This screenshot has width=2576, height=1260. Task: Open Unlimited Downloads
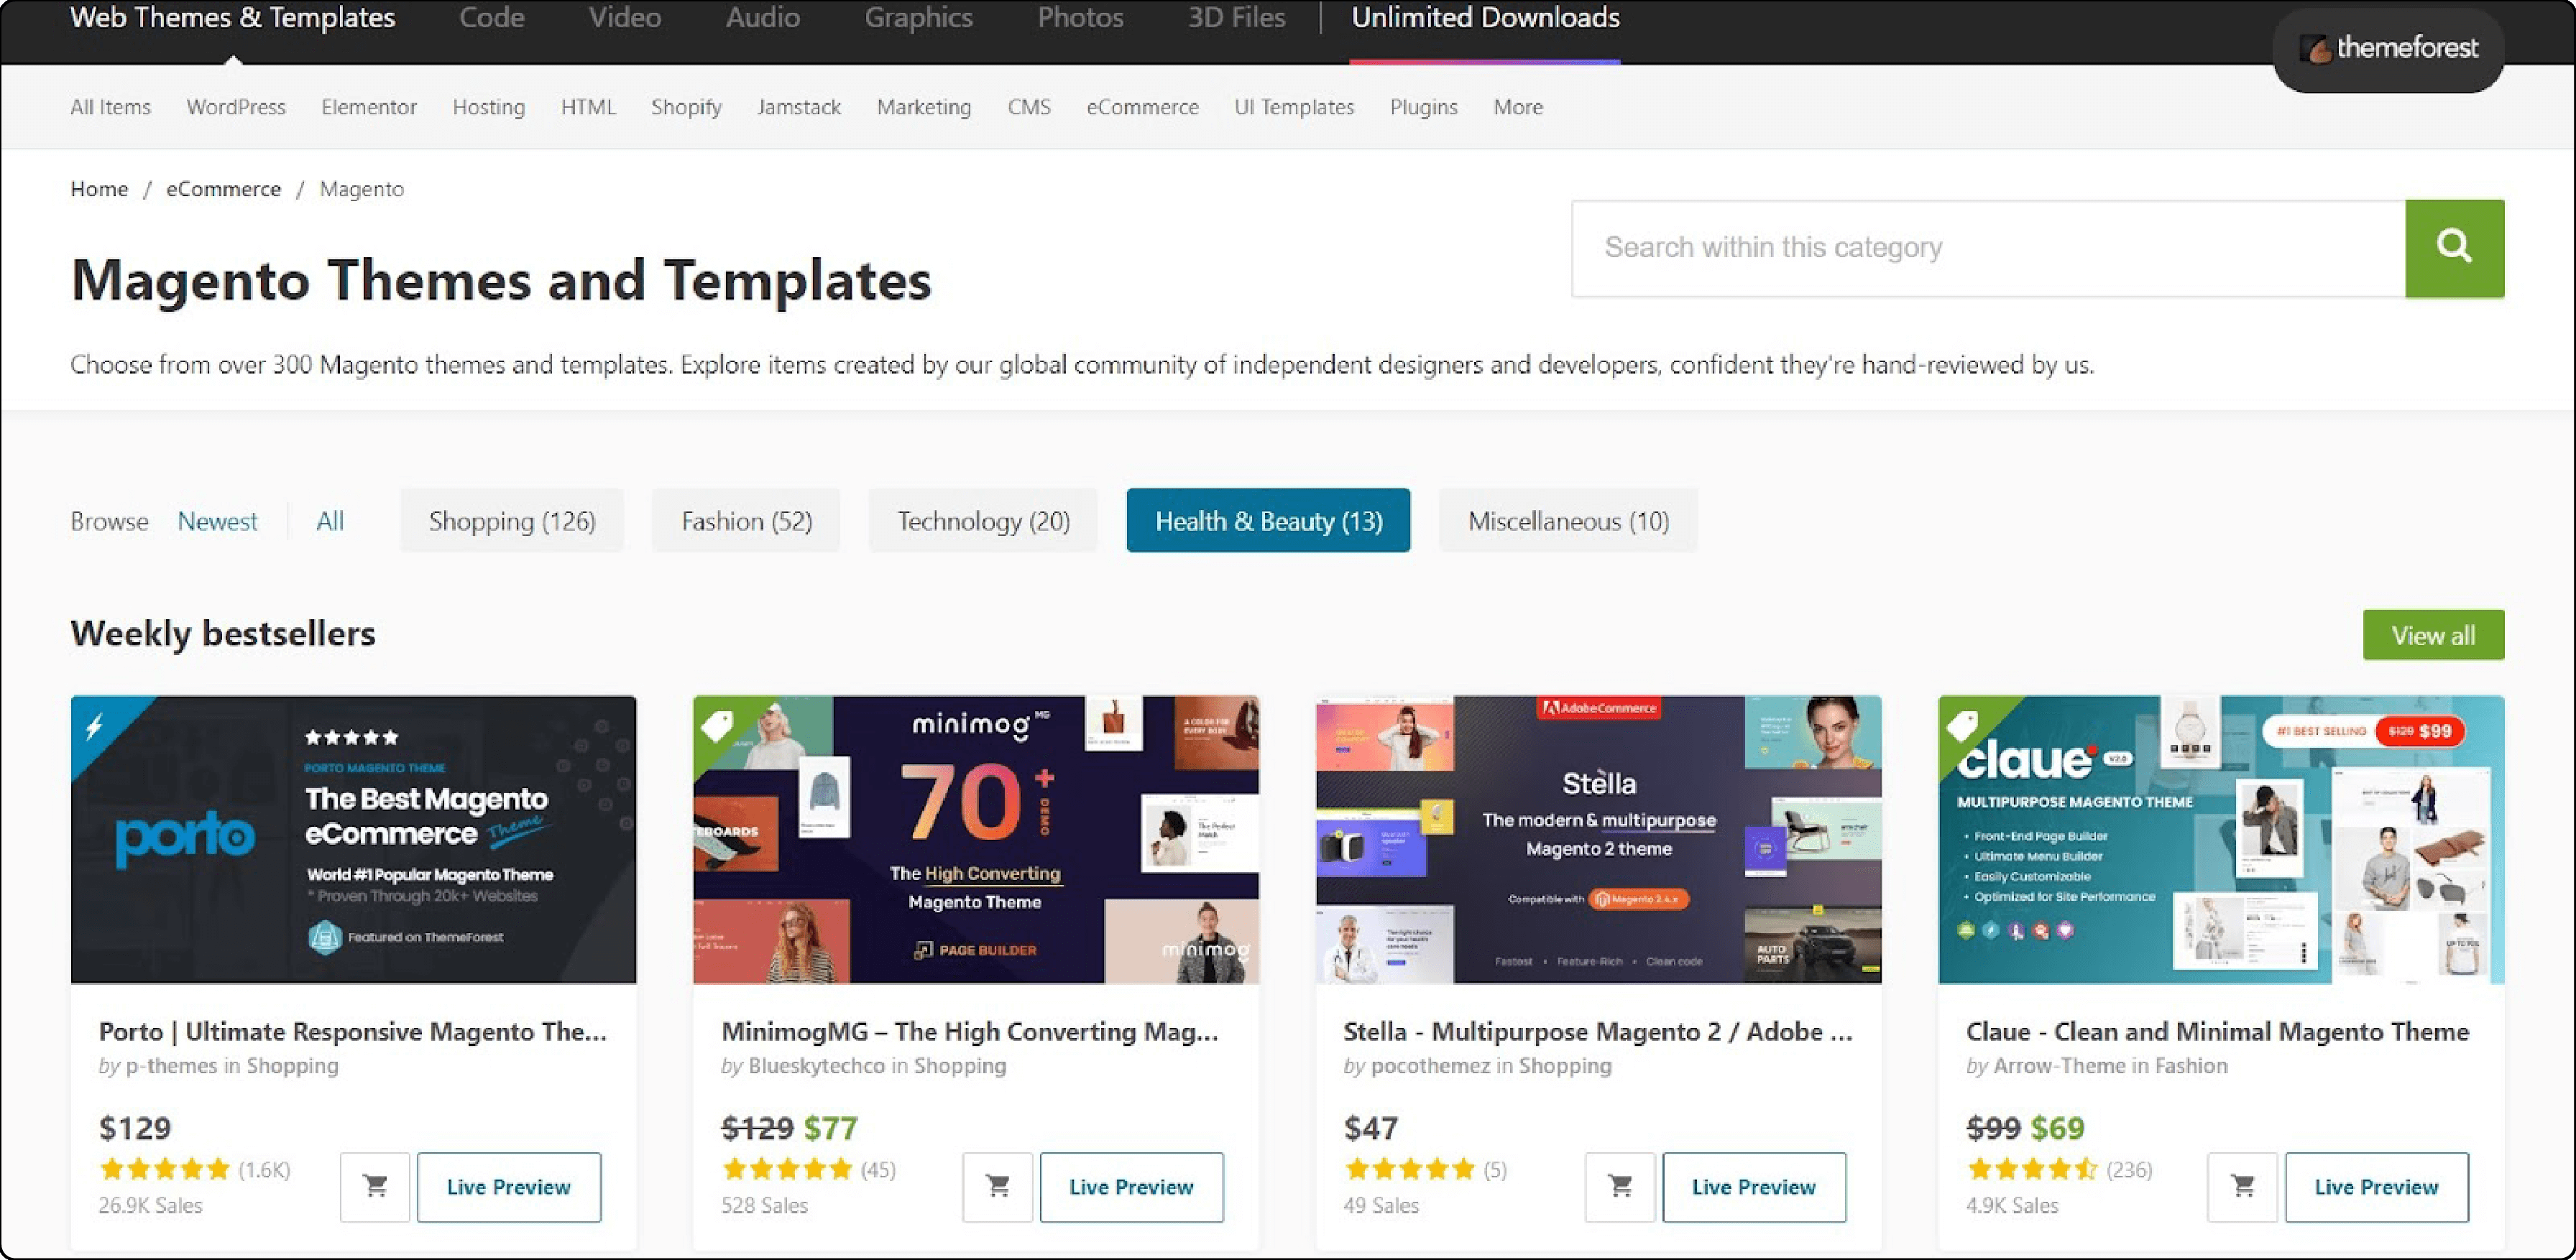(1485, 18)
